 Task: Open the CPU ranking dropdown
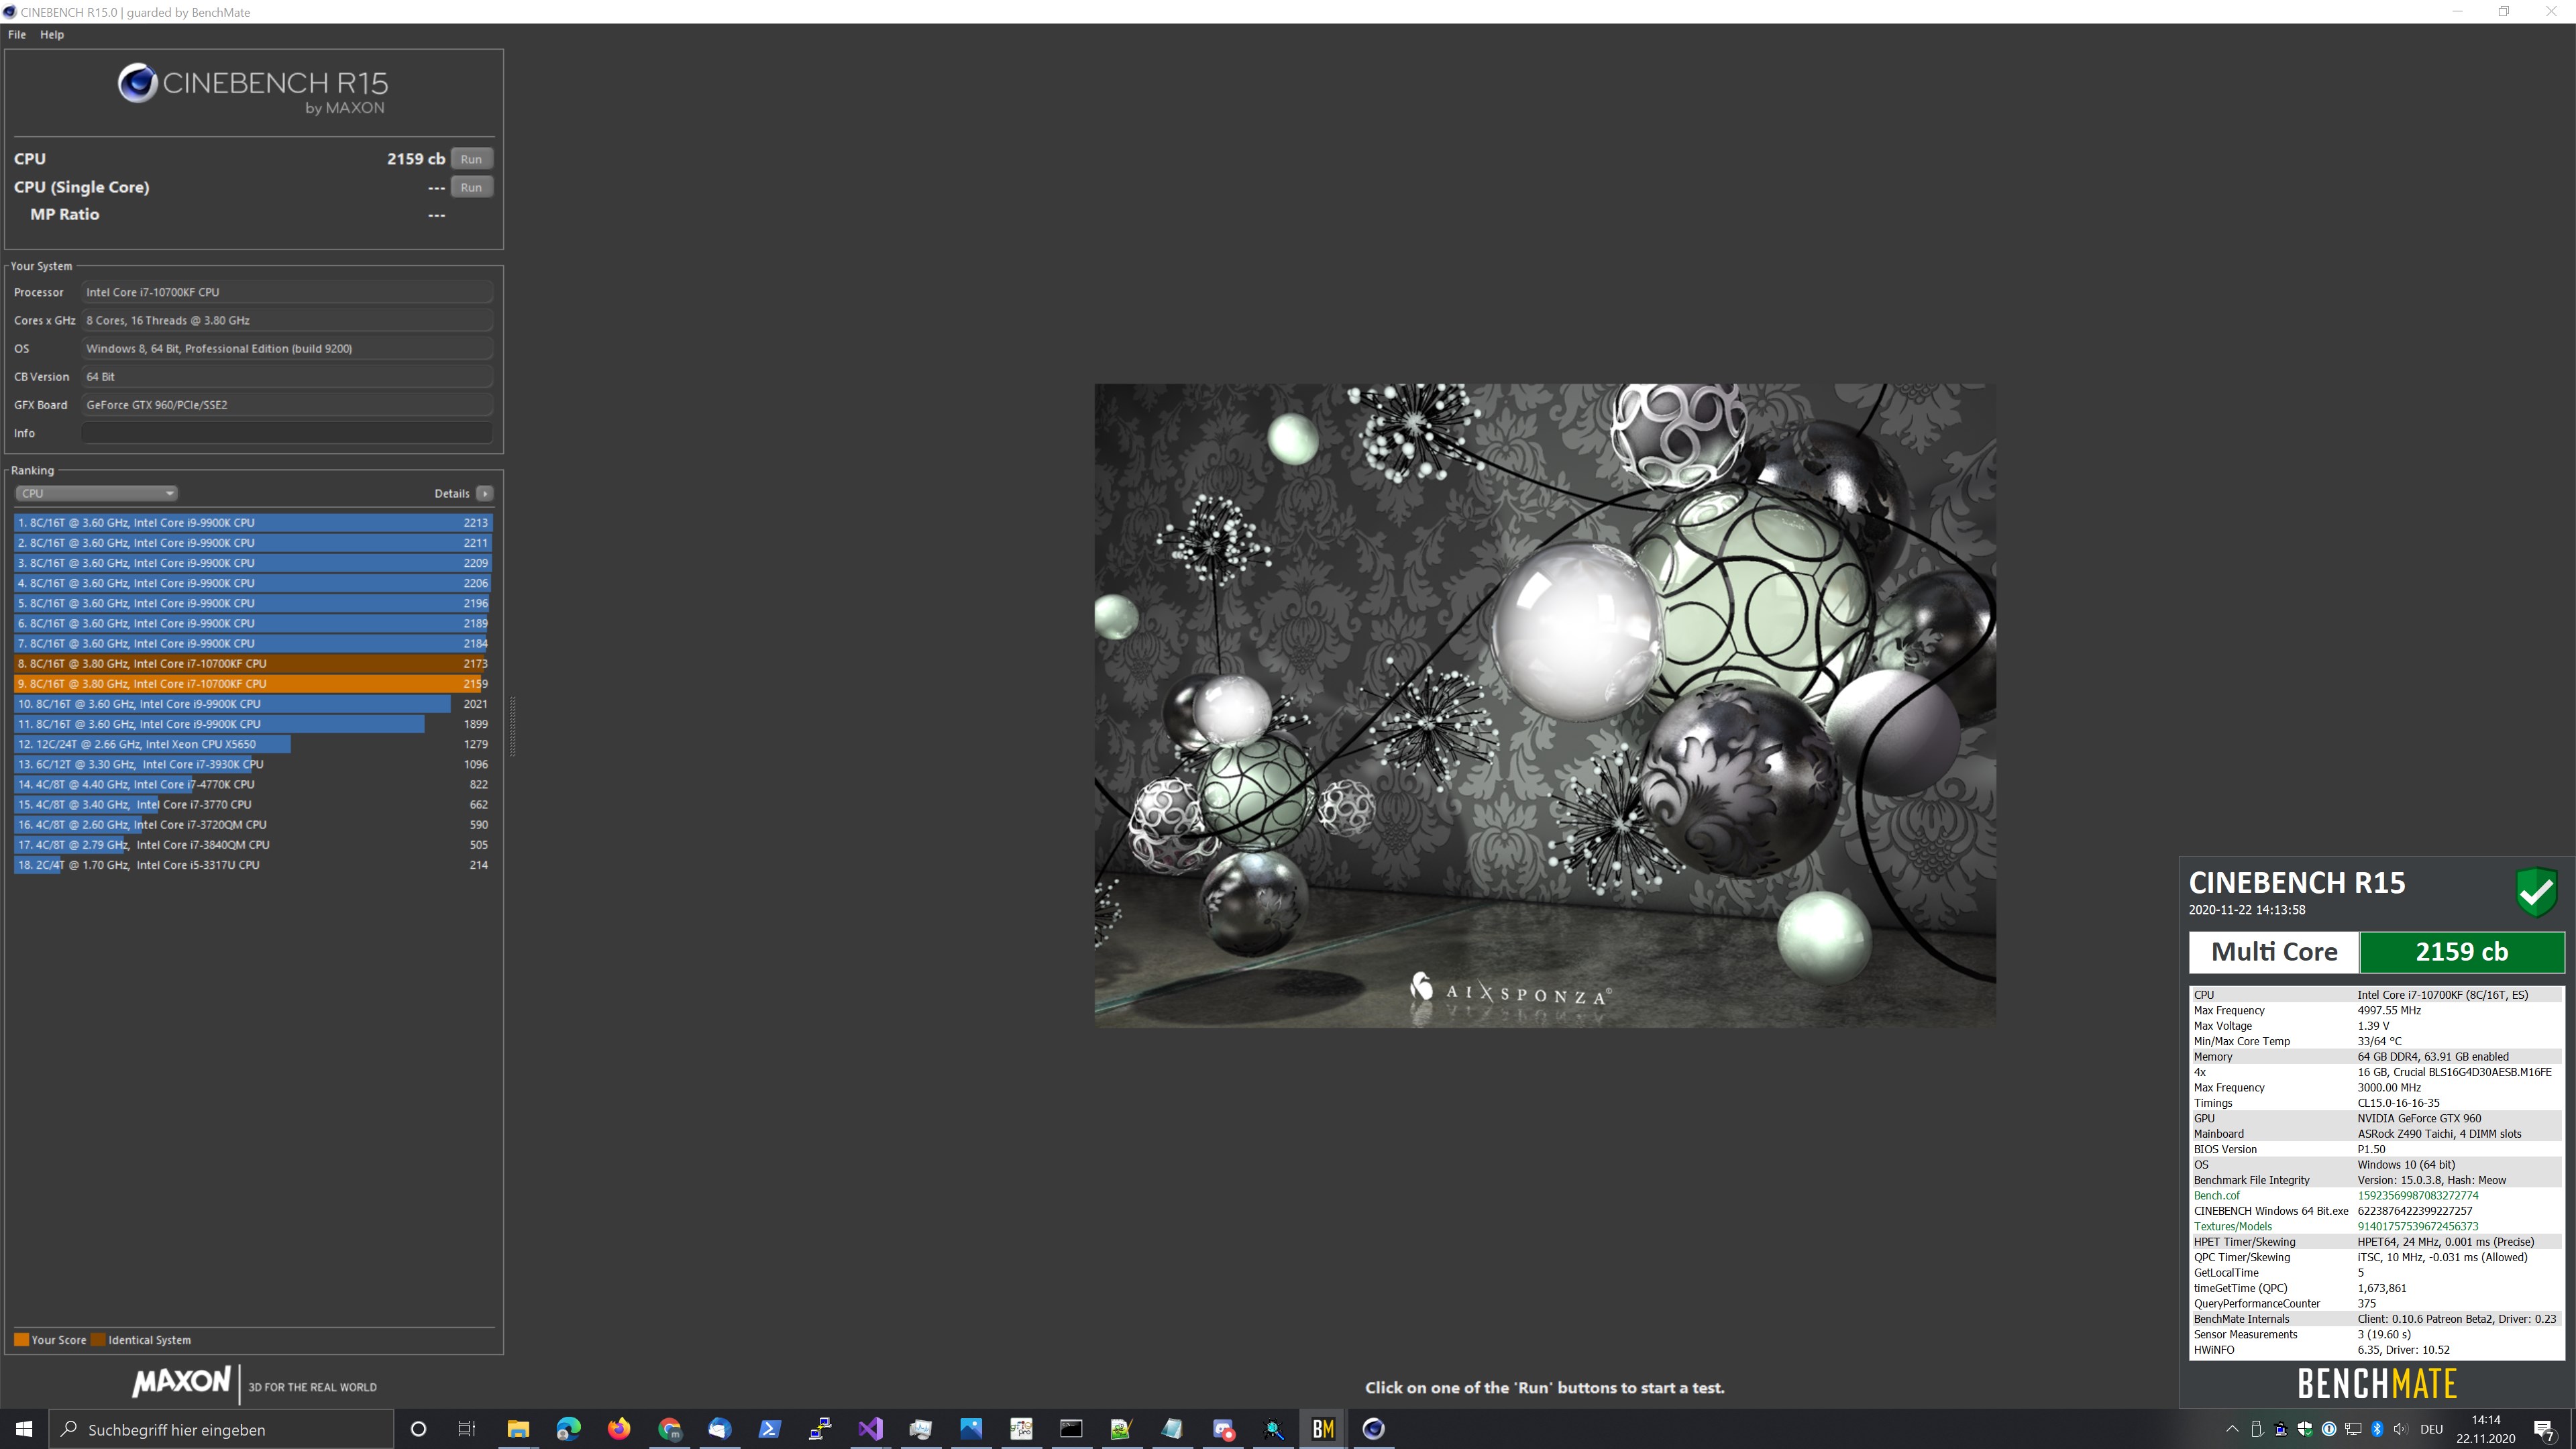point(97,493)
